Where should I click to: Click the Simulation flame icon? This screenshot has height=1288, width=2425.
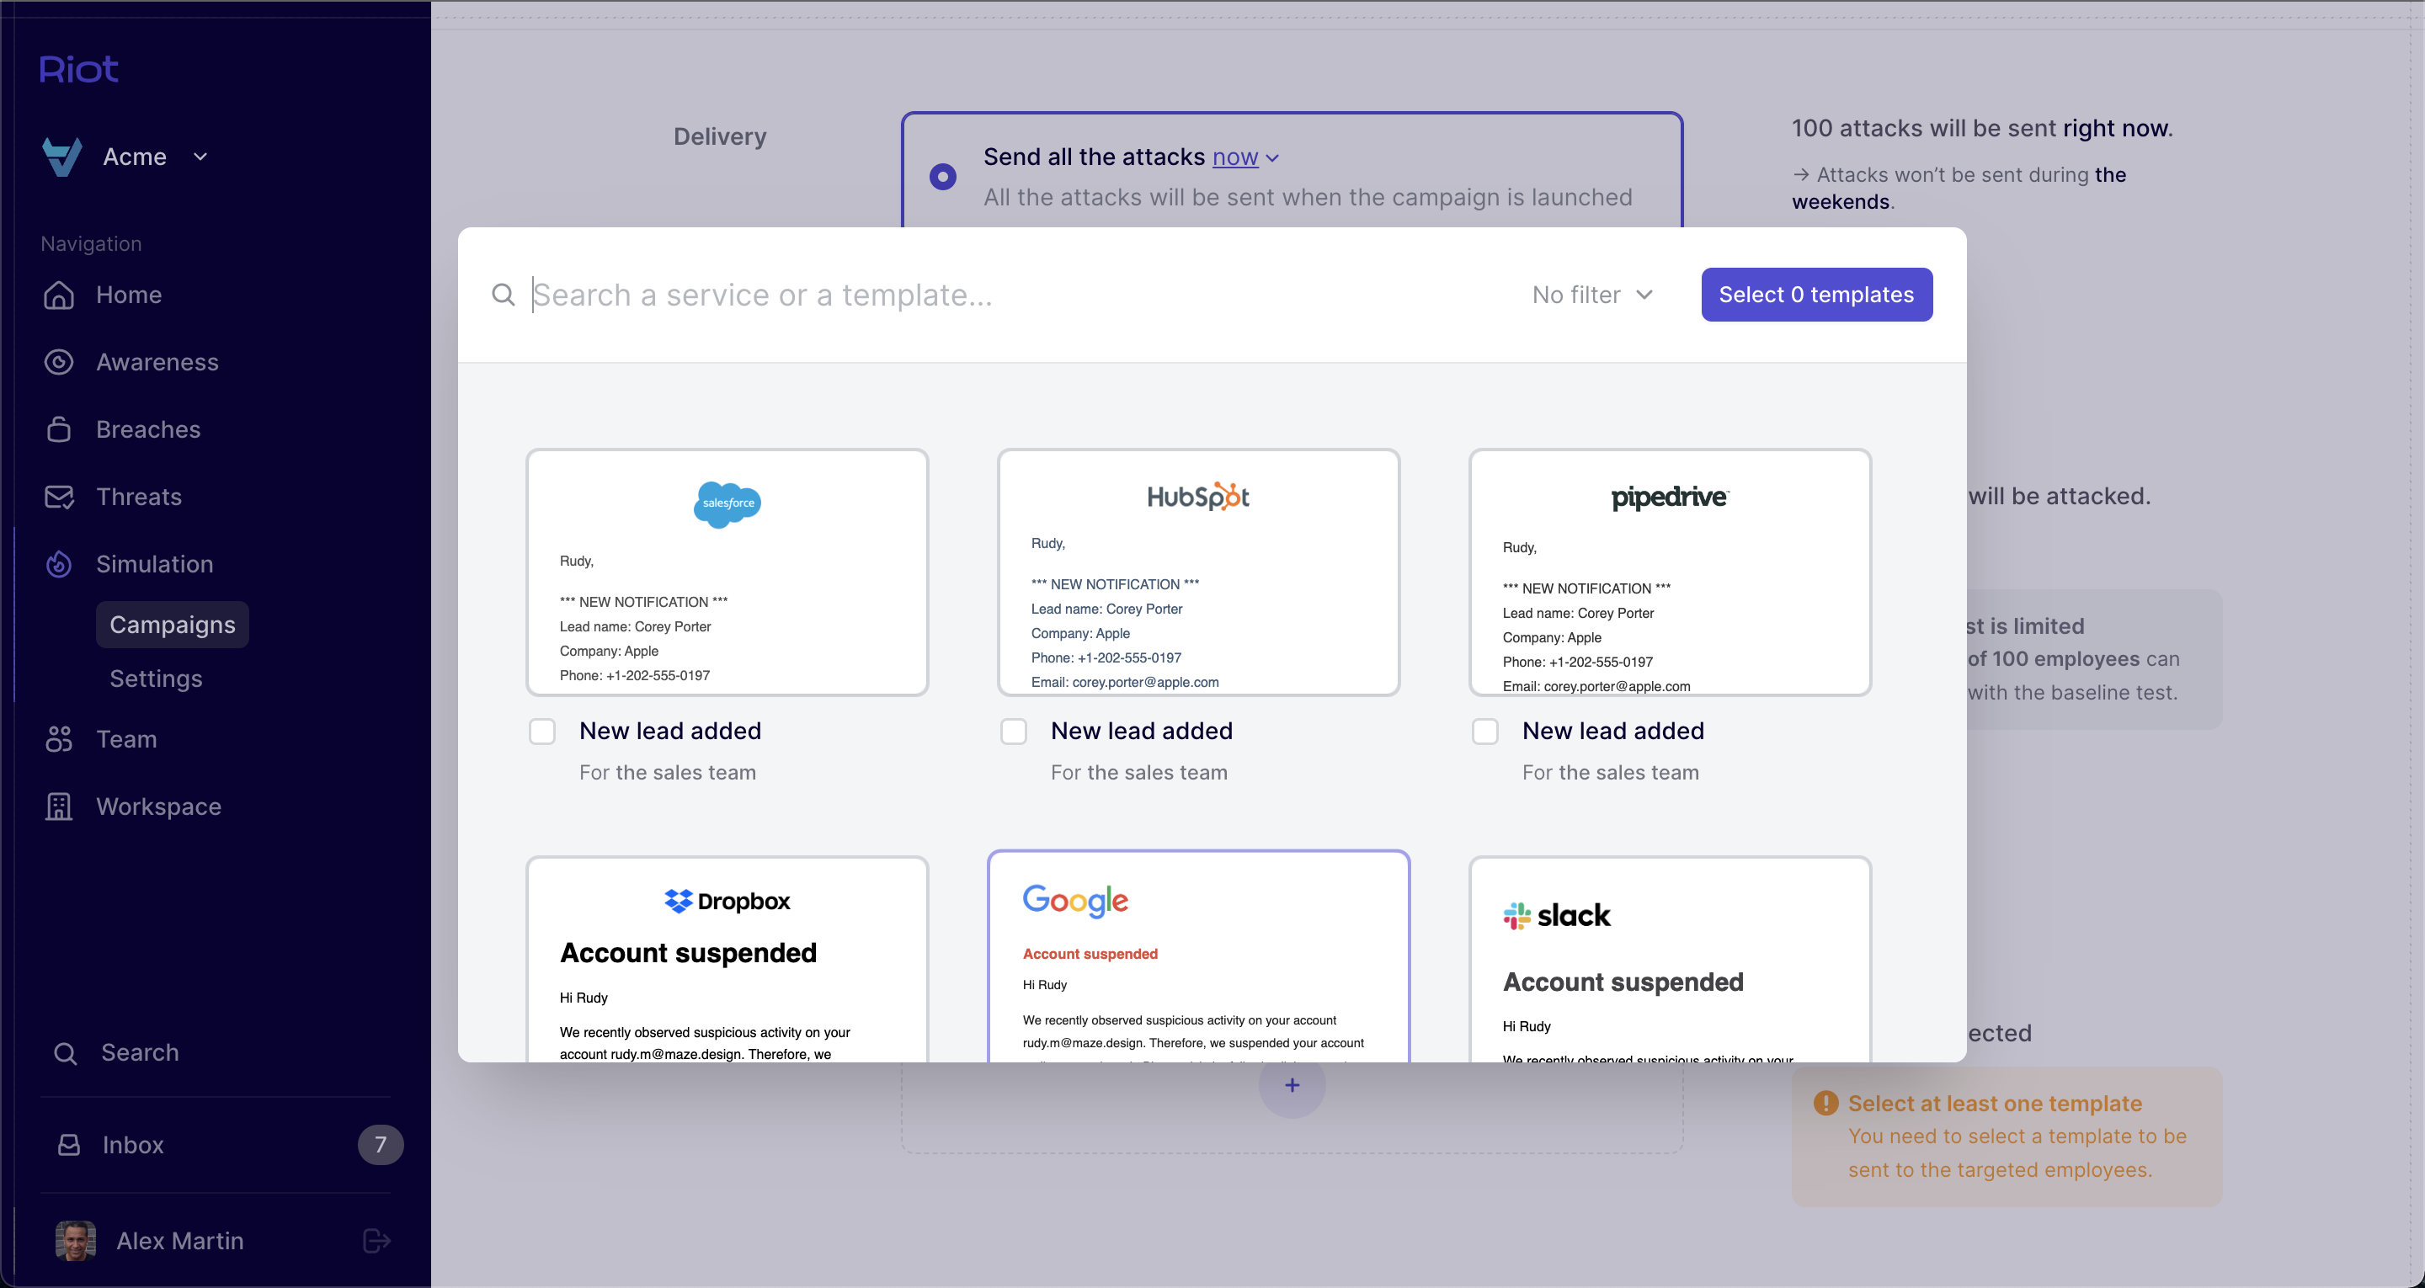pyautogui.click(x=58, y=564)
